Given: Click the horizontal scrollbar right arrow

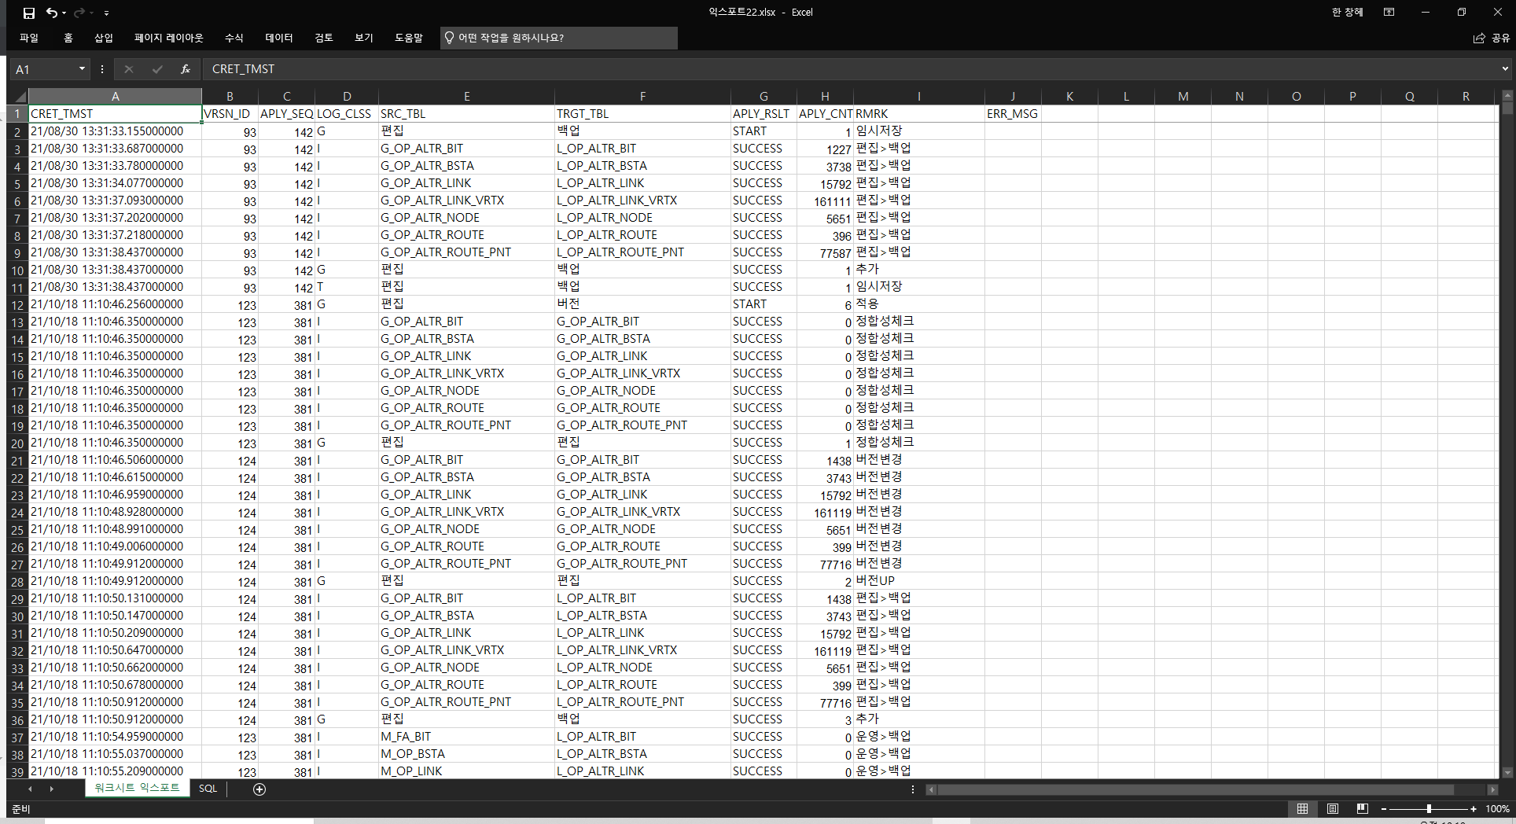Looking at the screenshot, I should 1492,789.
